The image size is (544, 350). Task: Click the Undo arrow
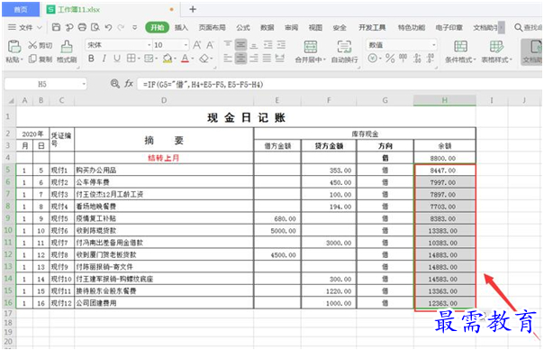coord(108,27)
